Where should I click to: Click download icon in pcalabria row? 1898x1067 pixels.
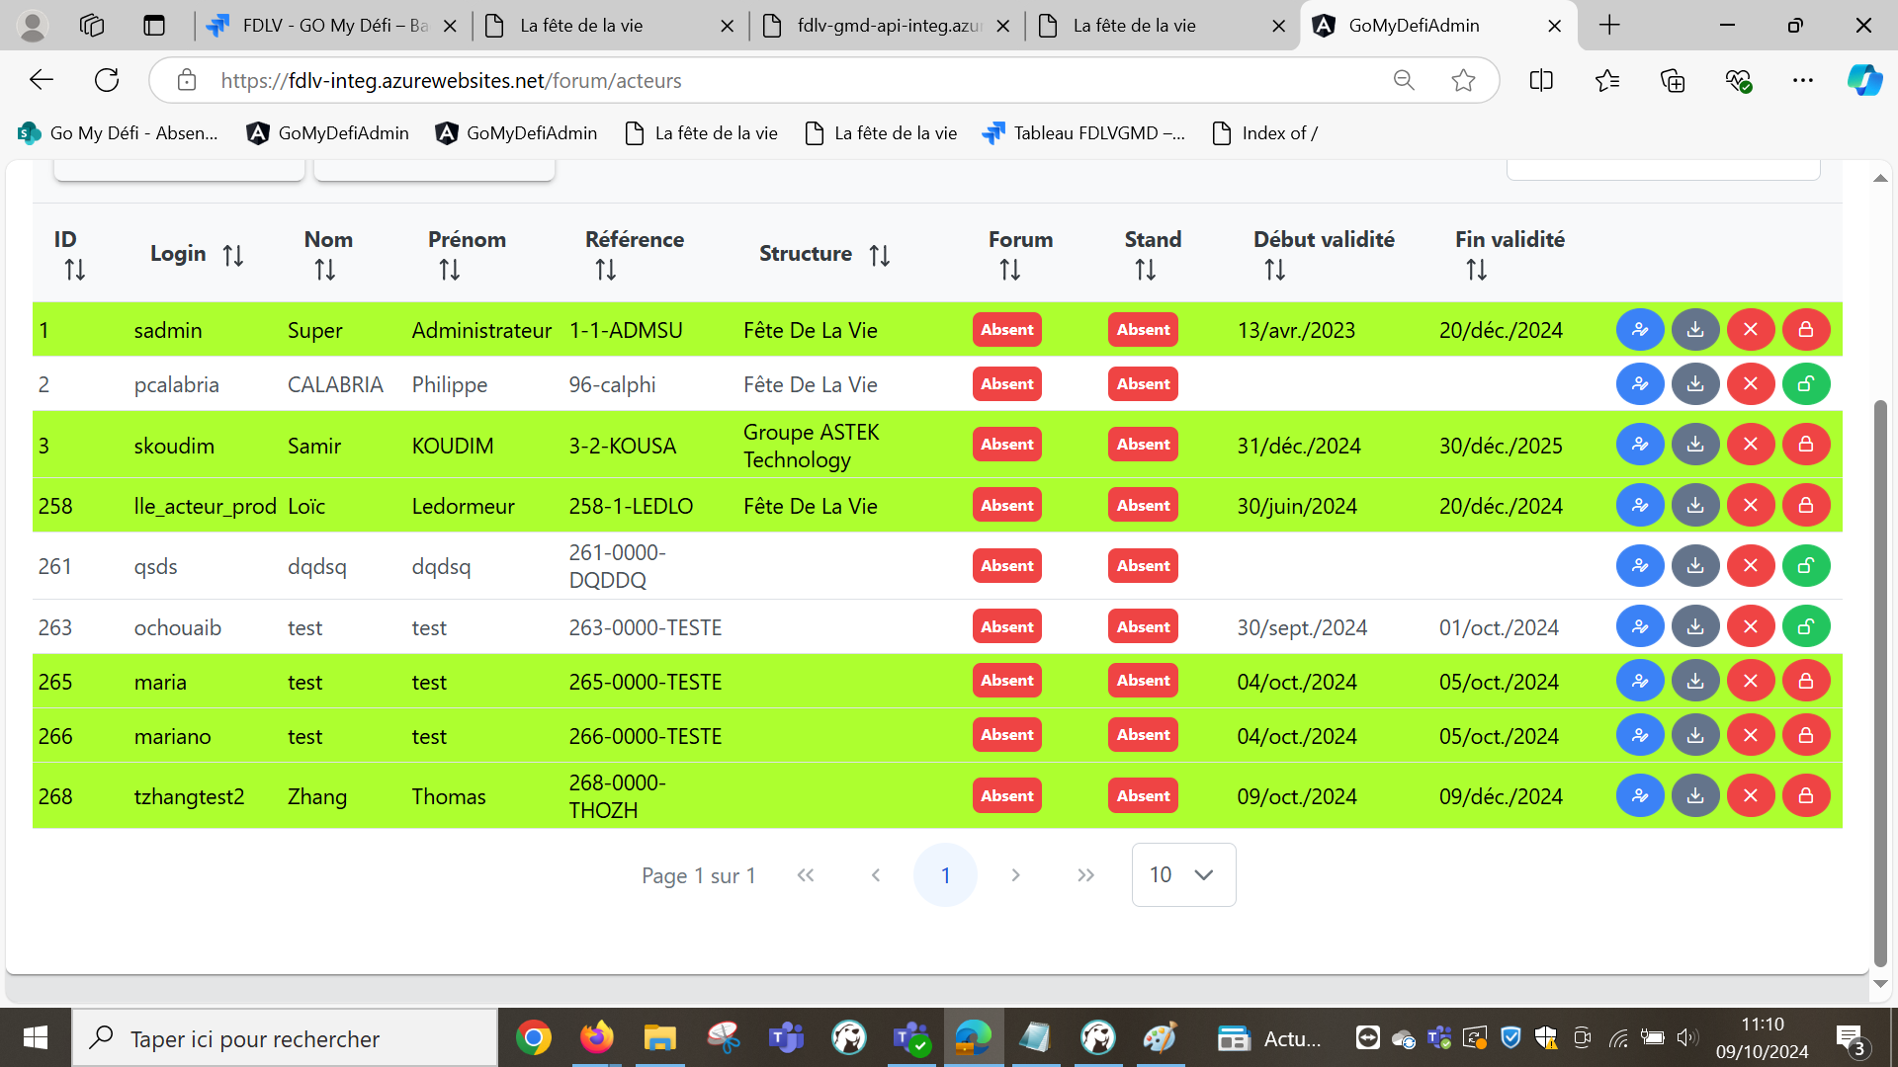tap(1695, 384)
